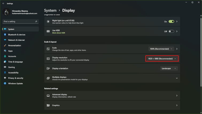This screenshot has height=114, width=202.
Task: Click the search magnifier icon in sidebar
Action: (x=36, y=21)
